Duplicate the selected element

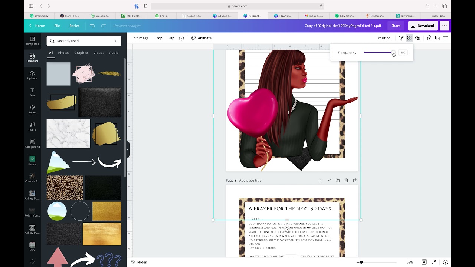(x=437, y=38)
